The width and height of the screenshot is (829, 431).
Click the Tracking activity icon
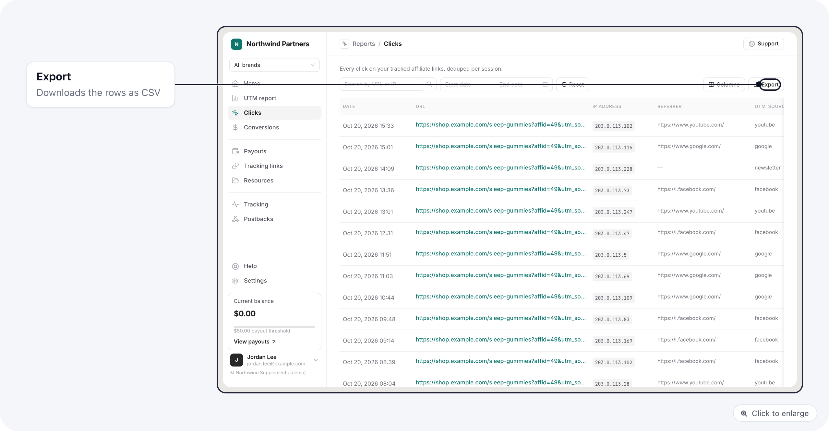235,204
